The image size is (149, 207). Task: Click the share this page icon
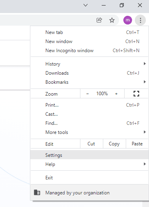coord(99,20)
